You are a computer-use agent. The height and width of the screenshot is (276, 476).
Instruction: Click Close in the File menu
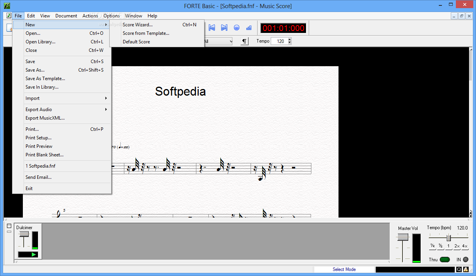coord(62,50)
